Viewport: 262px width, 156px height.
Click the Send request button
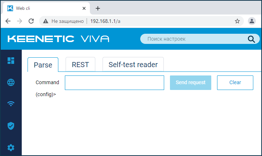click(x=191, y=83)
